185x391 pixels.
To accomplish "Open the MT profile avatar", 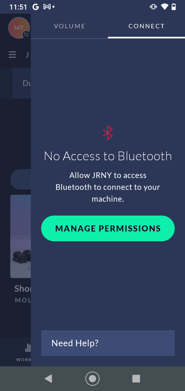I will coord(19,28).
